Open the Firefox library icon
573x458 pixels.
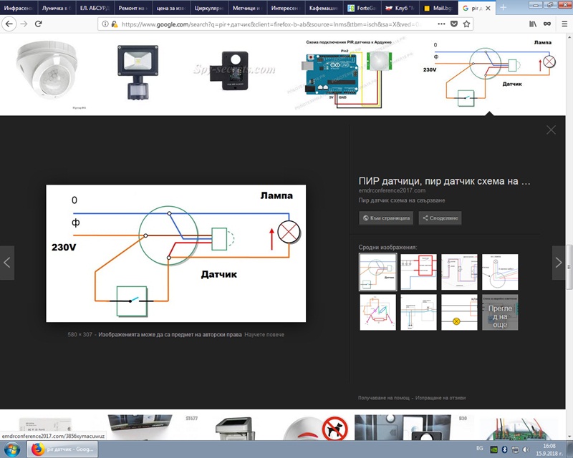coord(532,24)
